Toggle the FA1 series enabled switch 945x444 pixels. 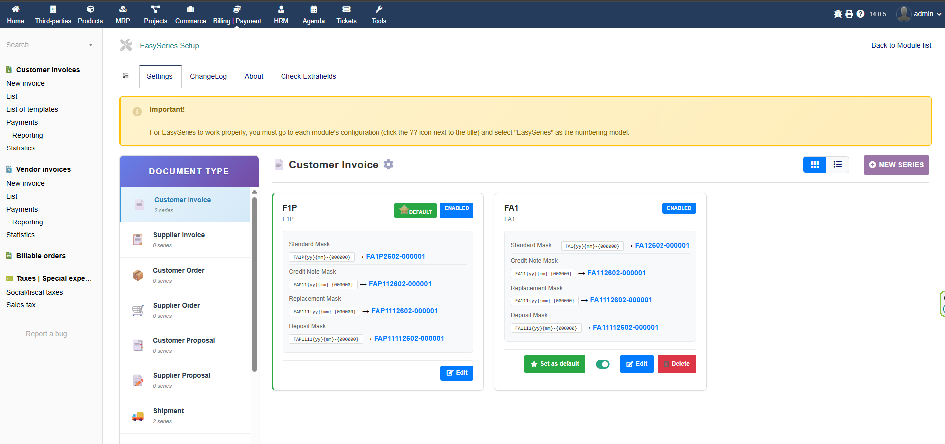[x=602, y=364]
